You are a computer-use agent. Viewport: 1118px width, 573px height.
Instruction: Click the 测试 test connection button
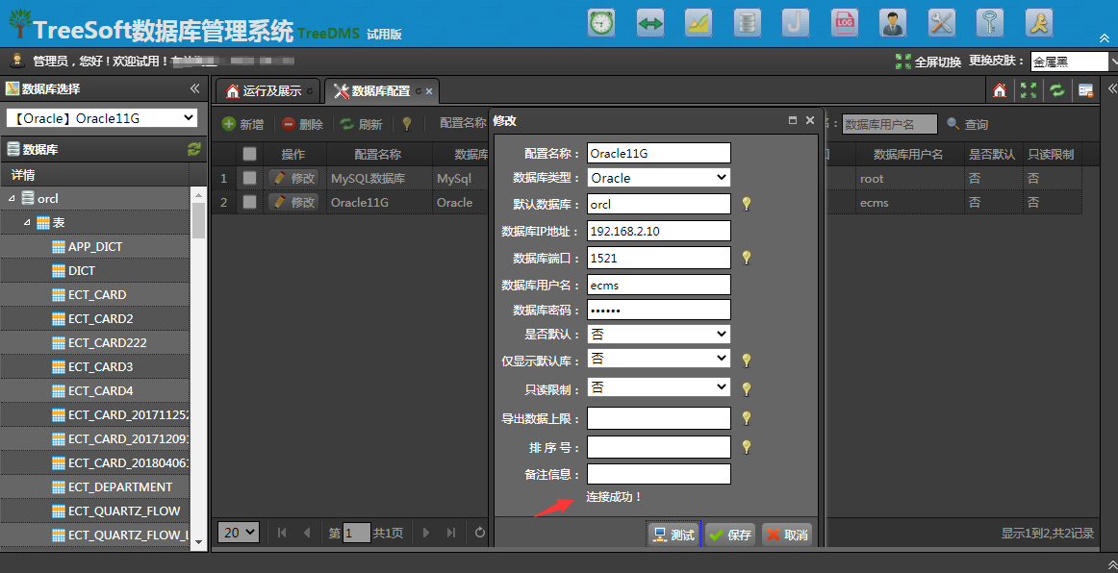673,535
